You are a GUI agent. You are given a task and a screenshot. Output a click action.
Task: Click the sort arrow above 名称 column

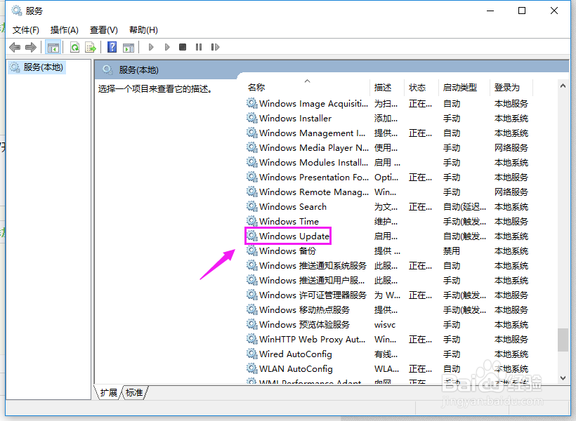pyautogui.click(x=308, y=81)
